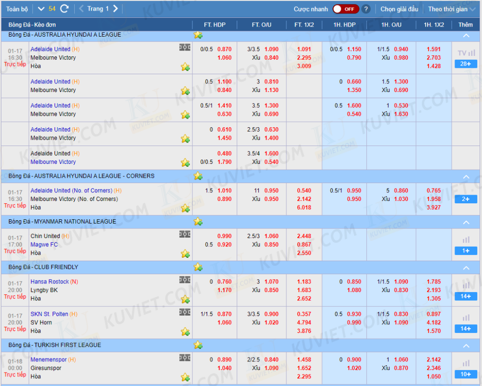This screenshot has height=386, width=482.
Task: Open live pitch icon for Menemenspor match
Action: point(185,358)
